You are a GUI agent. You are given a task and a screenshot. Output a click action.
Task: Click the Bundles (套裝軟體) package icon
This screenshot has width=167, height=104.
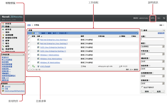point(3,35)
